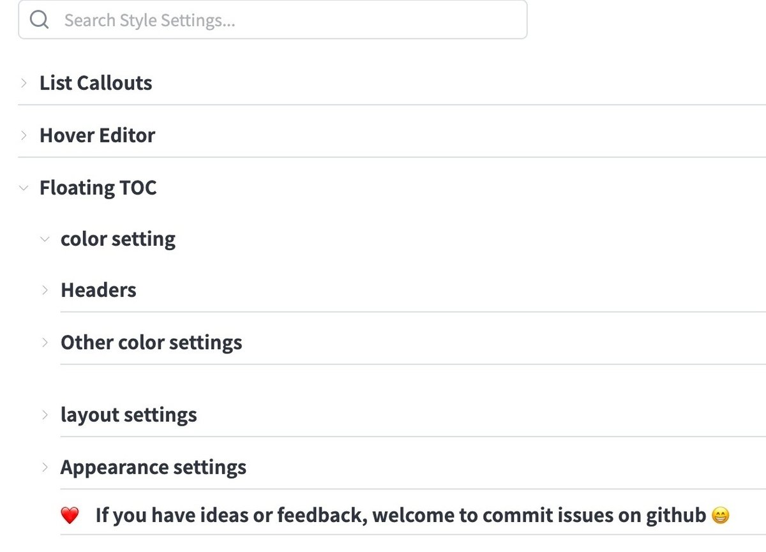Expand the layout settings chevron
This screenshot has width=766, height=552.
pos(45,415)
